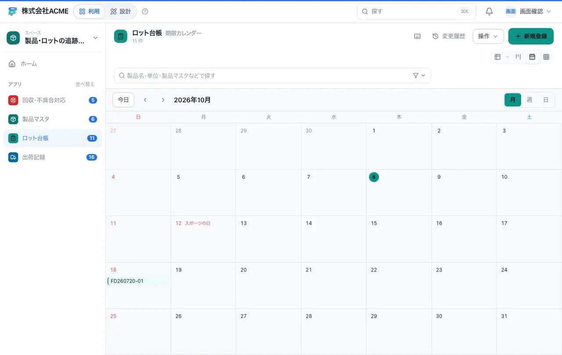Screen dimensions: 562x355
Task: Expand the filter dropdown in search bar
Action: [419, 75]
